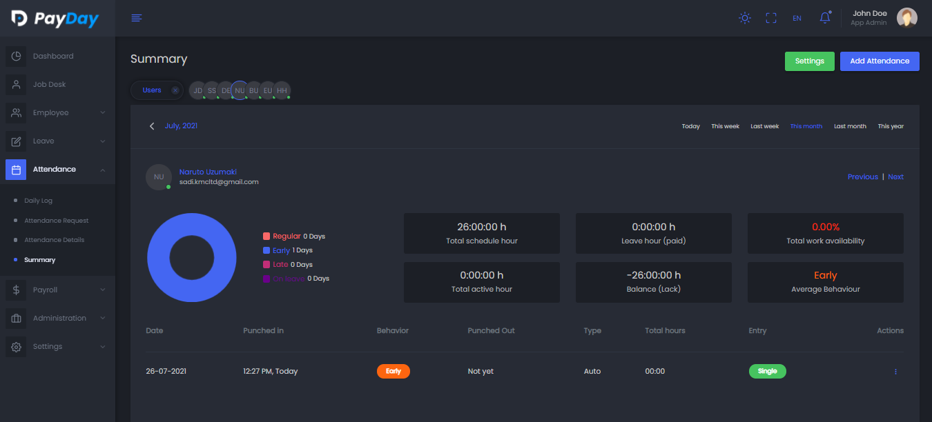Open row actions three-dot menu

coord(895,372)
